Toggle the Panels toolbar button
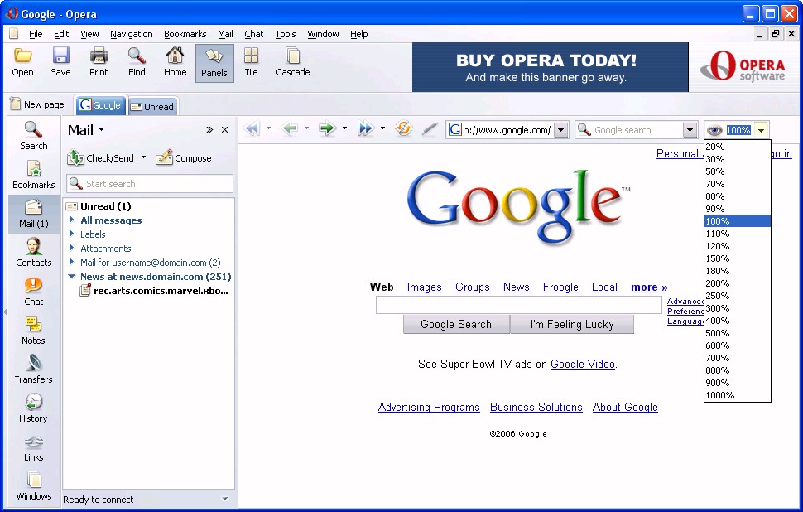803x512 pixels. pos(214,63)
